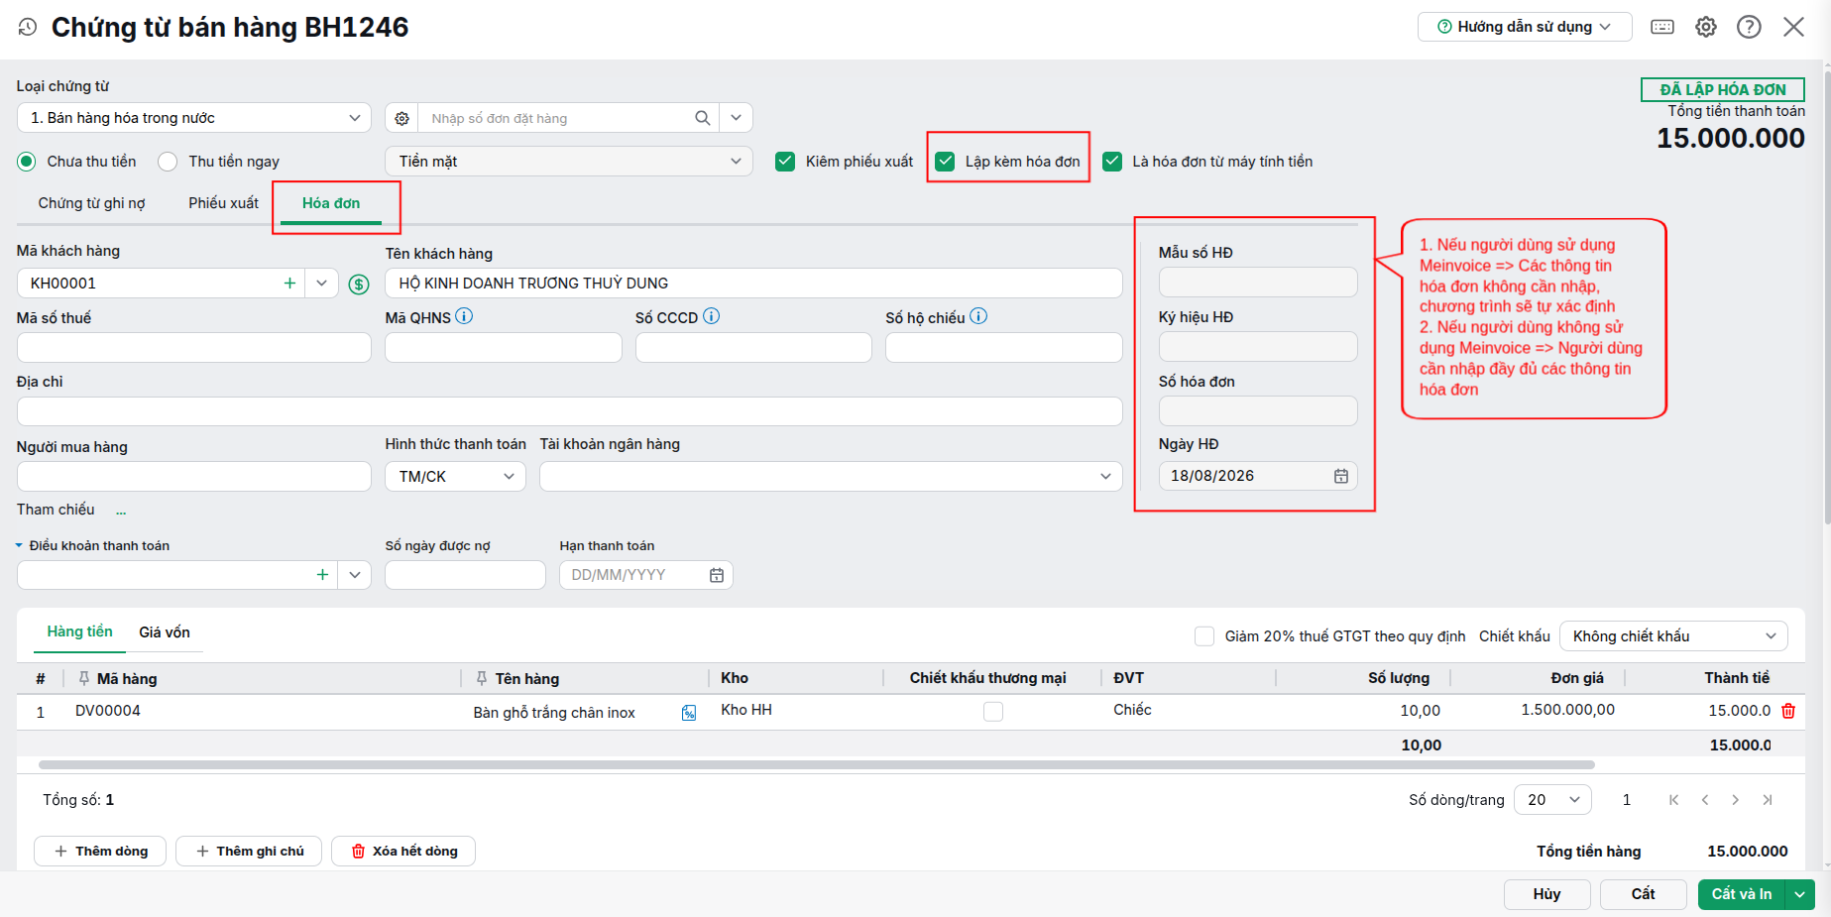Click the Tham chiếu ellipsis
The height and width of the screenshot is (917, 1831).
[121, 511]
